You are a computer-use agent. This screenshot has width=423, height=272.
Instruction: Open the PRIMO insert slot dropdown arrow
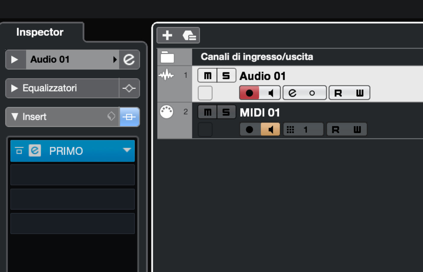pyautogui.click(x=127, y=150)
